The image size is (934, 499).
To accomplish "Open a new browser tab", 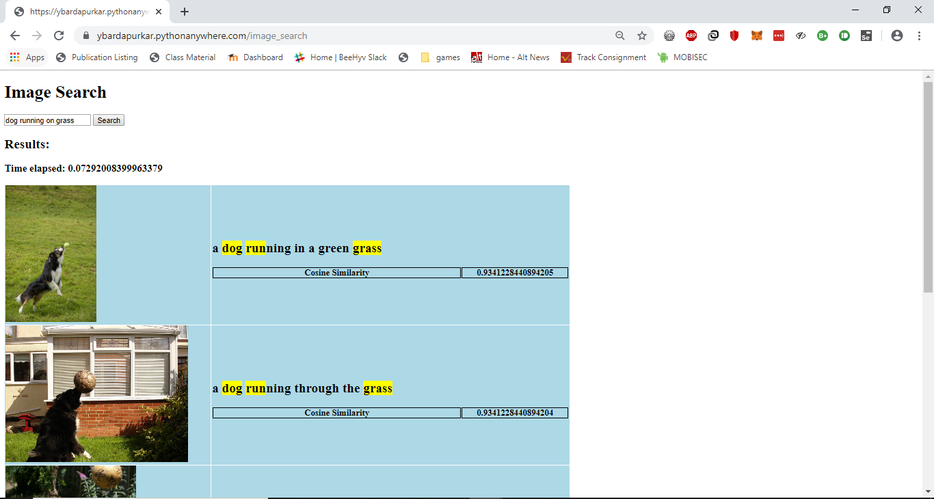I will pos(185,12).
